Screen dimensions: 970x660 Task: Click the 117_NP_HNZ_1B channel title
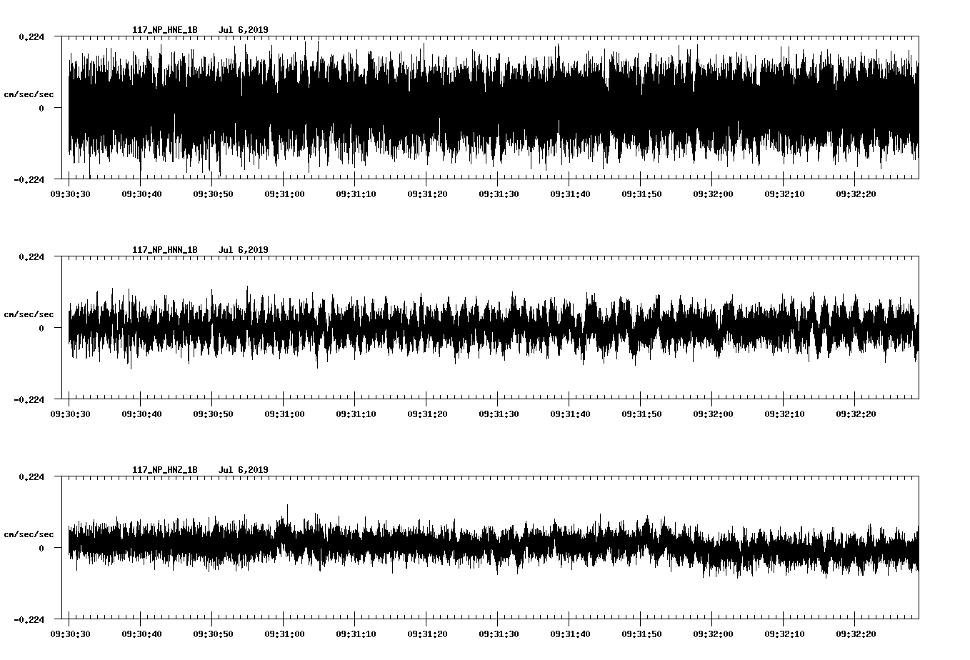click(165, 470)
